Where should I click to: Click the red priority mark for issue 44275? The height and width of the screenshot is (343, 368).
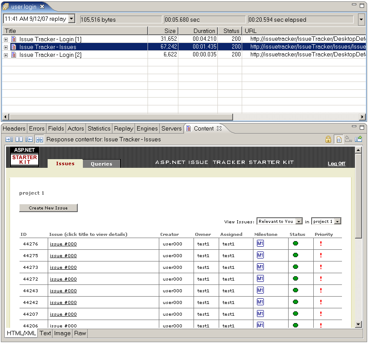tap(321, 255)
